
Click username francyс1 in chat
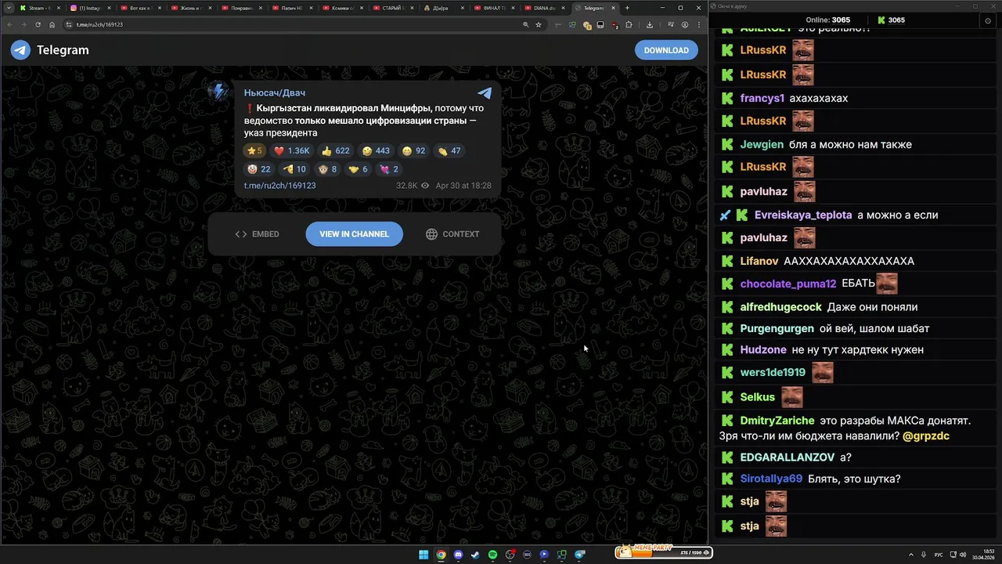pos(762,98)
